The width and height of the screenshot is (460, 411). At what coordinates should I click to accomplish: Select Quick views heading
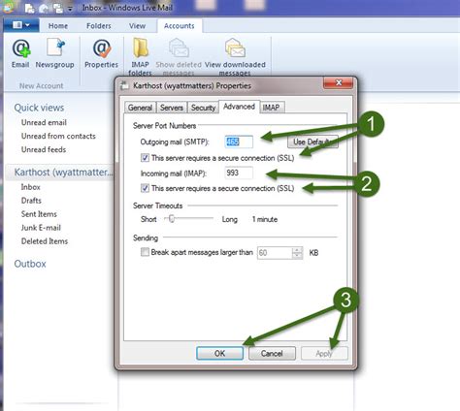tap(39, 108)
